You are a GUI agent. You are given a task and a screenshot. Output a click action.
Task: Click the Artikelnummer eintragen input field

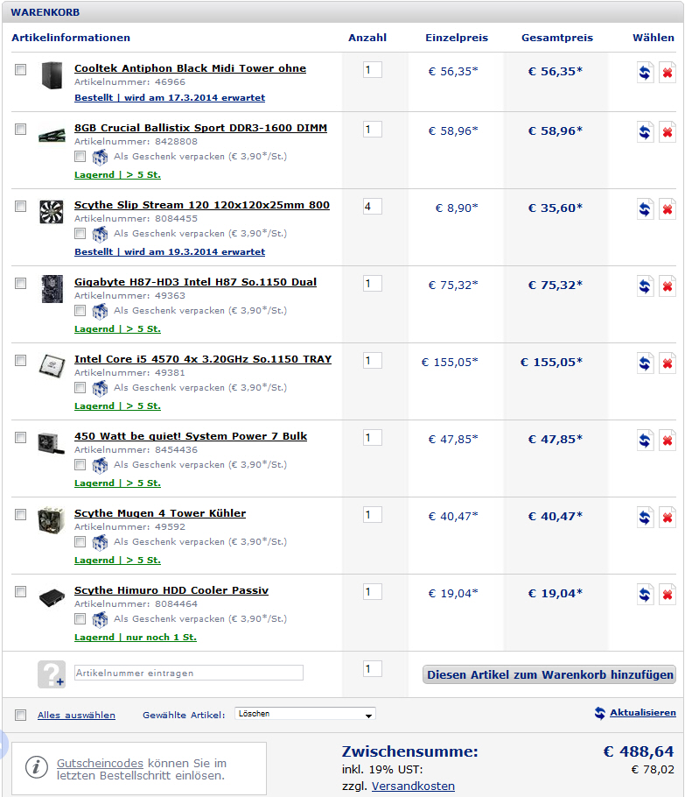point(189,673)
